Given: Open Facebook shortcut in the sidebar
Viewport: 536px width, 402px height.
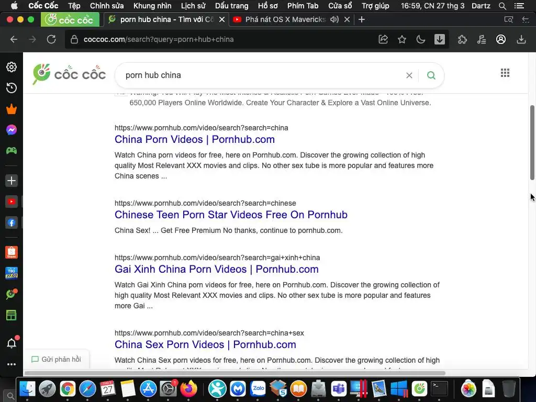Looking at the screenshot, I should point(12,223).
